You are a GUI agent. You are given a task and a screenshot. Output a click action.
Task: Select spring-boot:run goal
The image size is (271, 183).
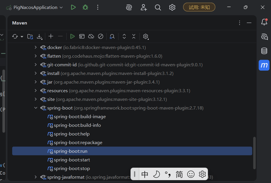[x=132, y=151]
